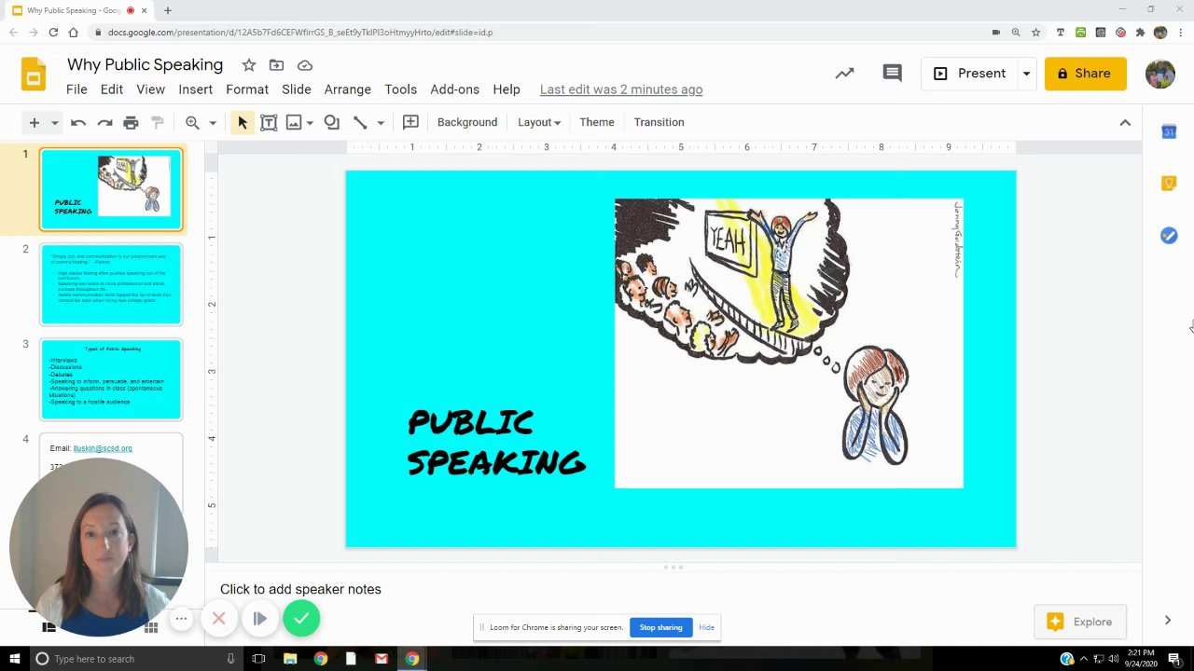Click the yellow Share button
Screen dimensions: 1194x671
[x=1085, y=74]
